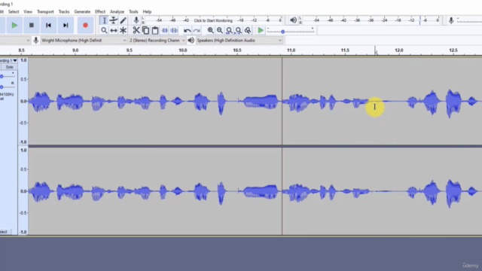Click the timeline ruler at 10.0 seconds
Viewport: 482px width, 271px height.
tap(183, 50)
